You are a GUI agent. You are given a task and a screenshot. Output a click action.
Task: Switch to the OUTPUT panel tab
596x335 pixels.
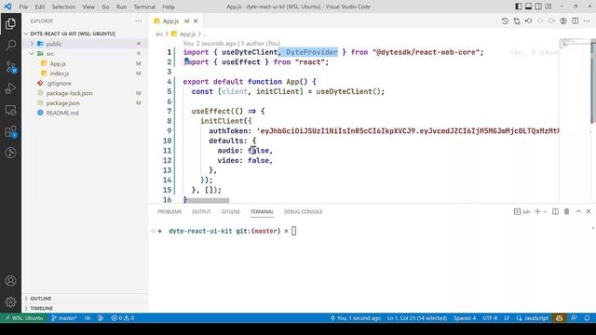[201, 211]
